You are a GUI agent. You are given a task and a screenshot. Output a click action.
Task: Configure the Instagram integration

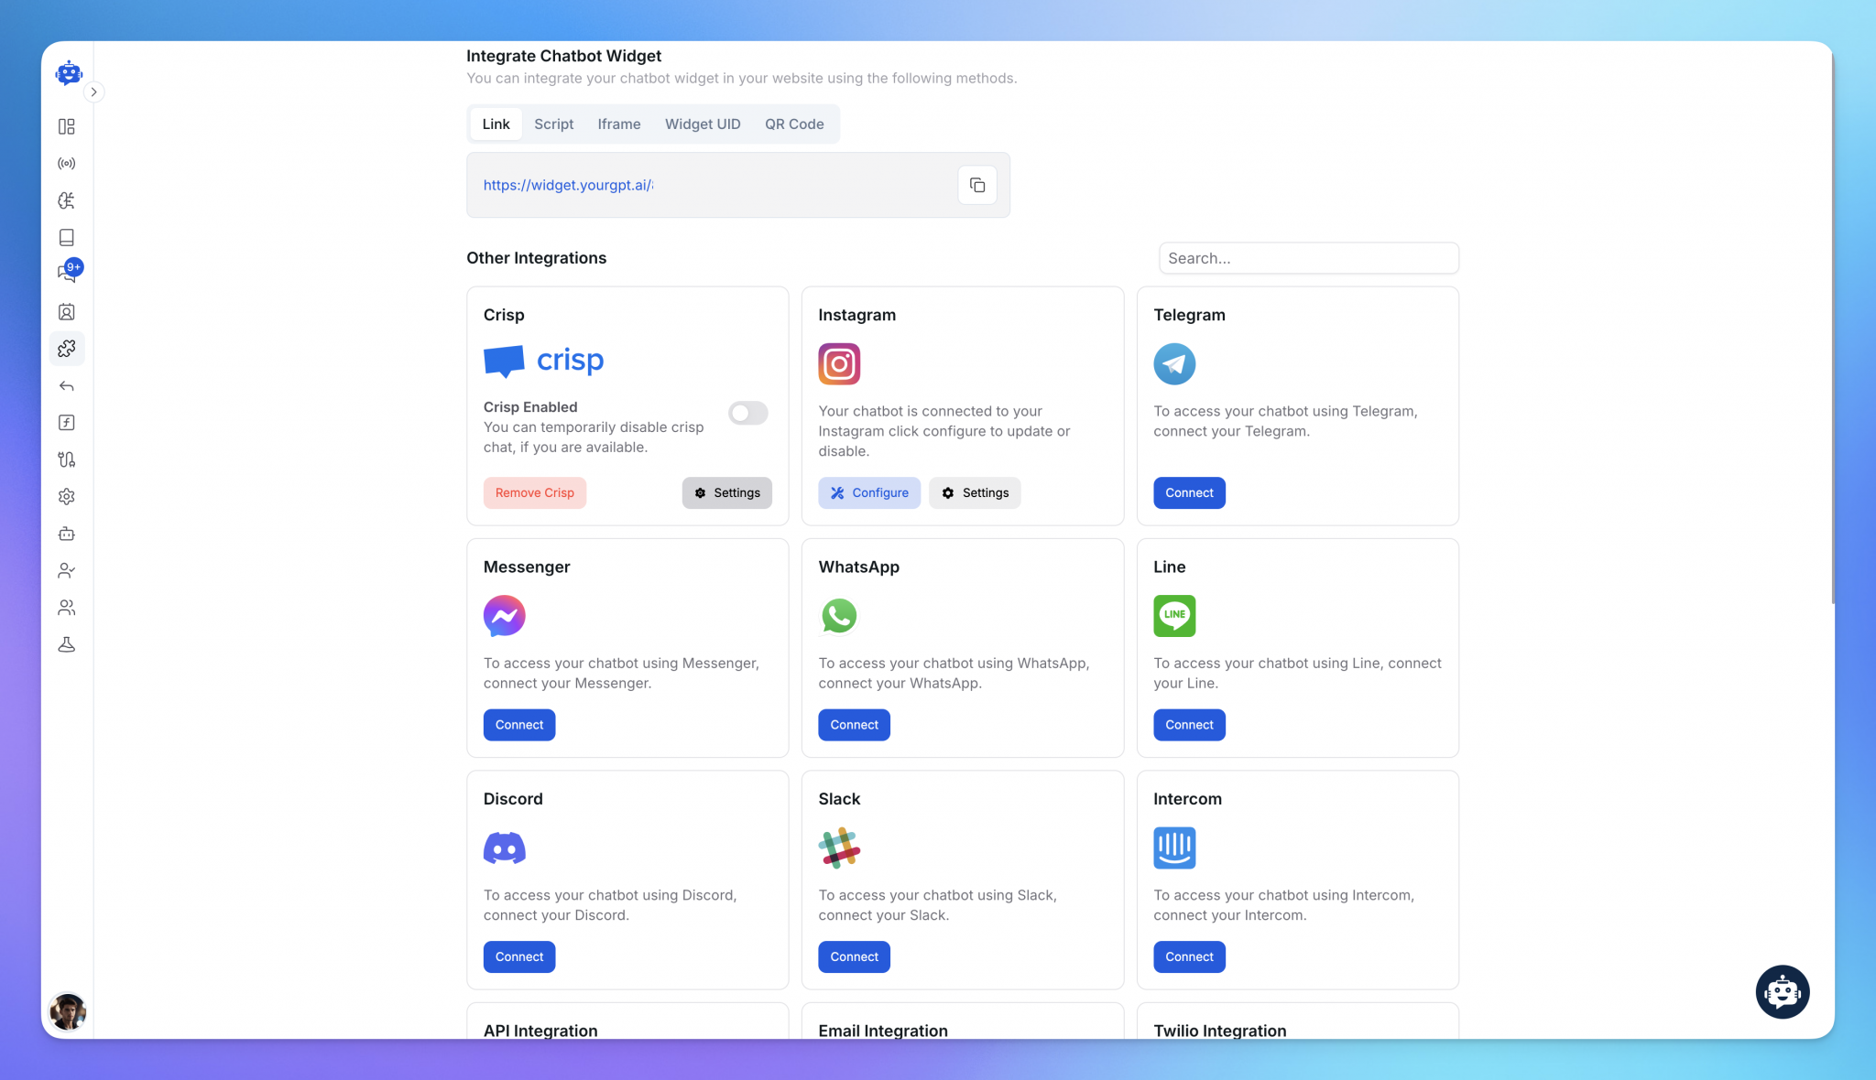click(x=868, y=492)
